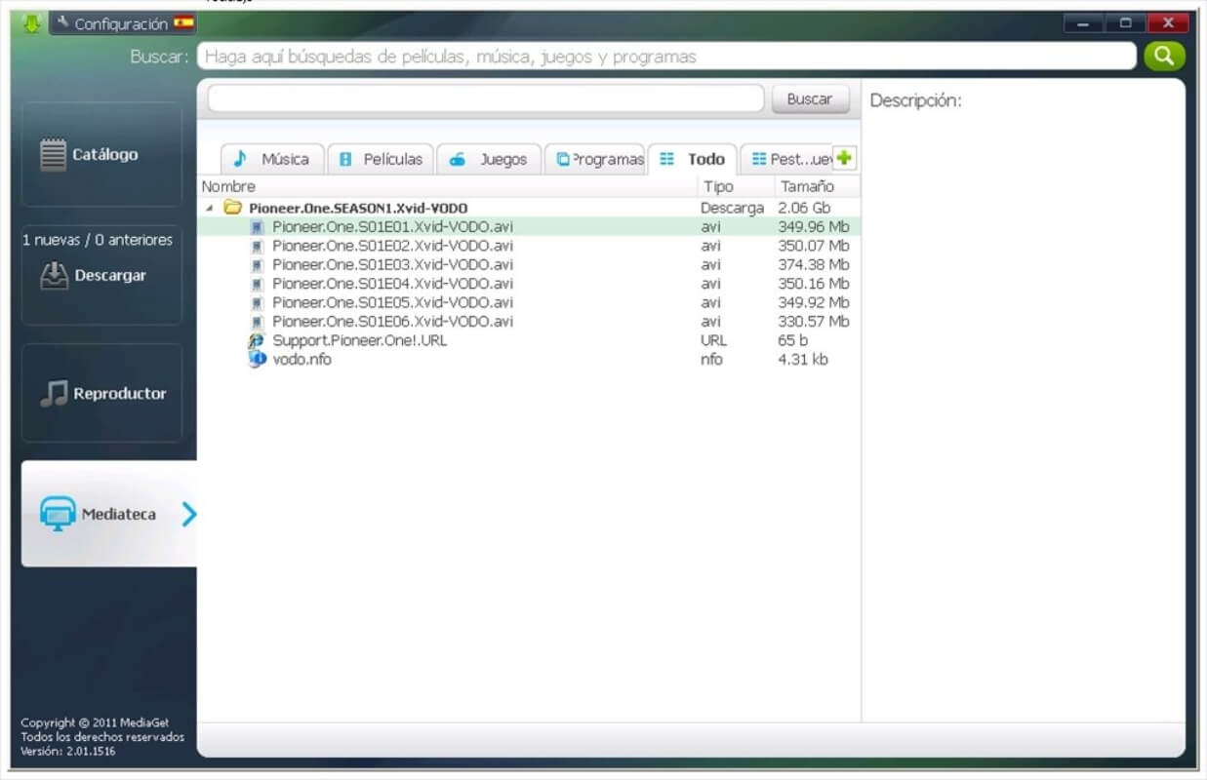The width and height of the screenshot is (1207, 780).
Task: Click the green download arrow logo icon
Action: pos(32,23)
